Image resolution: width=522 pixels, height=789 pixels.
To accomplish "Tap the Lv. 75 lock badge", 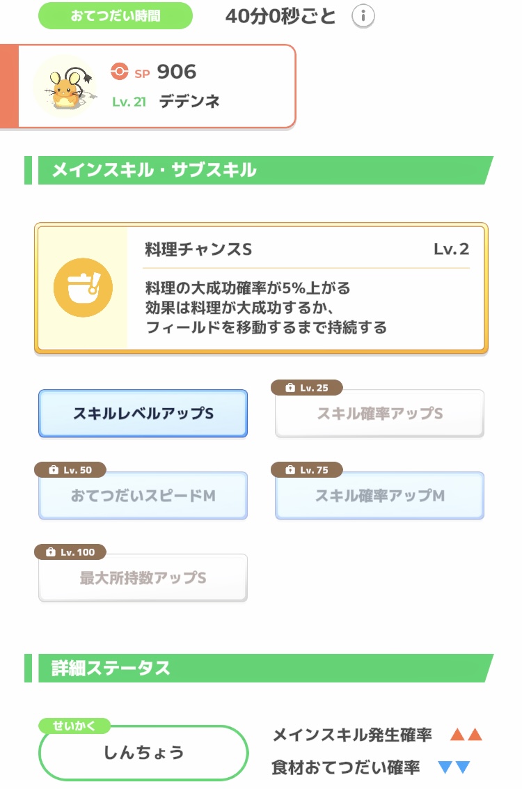I will point(307,470).
